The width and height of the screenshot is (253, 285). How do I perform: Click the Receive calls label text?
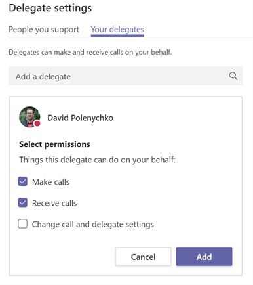(54, 203)
